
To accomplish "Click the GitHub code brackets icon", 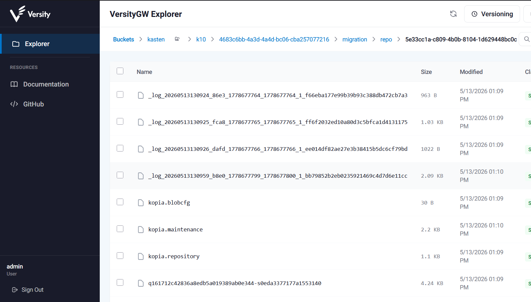I will click(x=14, y=104).
